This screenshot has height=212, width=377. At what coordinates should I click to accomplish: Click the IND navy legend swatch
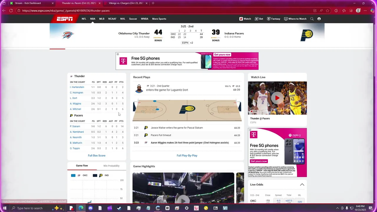point(95,175)
